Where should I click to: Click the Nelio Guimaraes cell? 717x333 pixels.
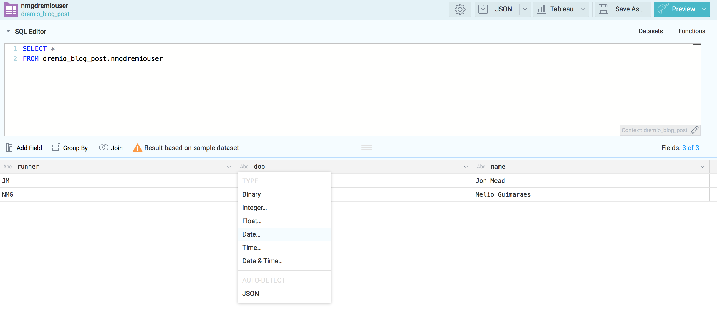pos(591,194)
